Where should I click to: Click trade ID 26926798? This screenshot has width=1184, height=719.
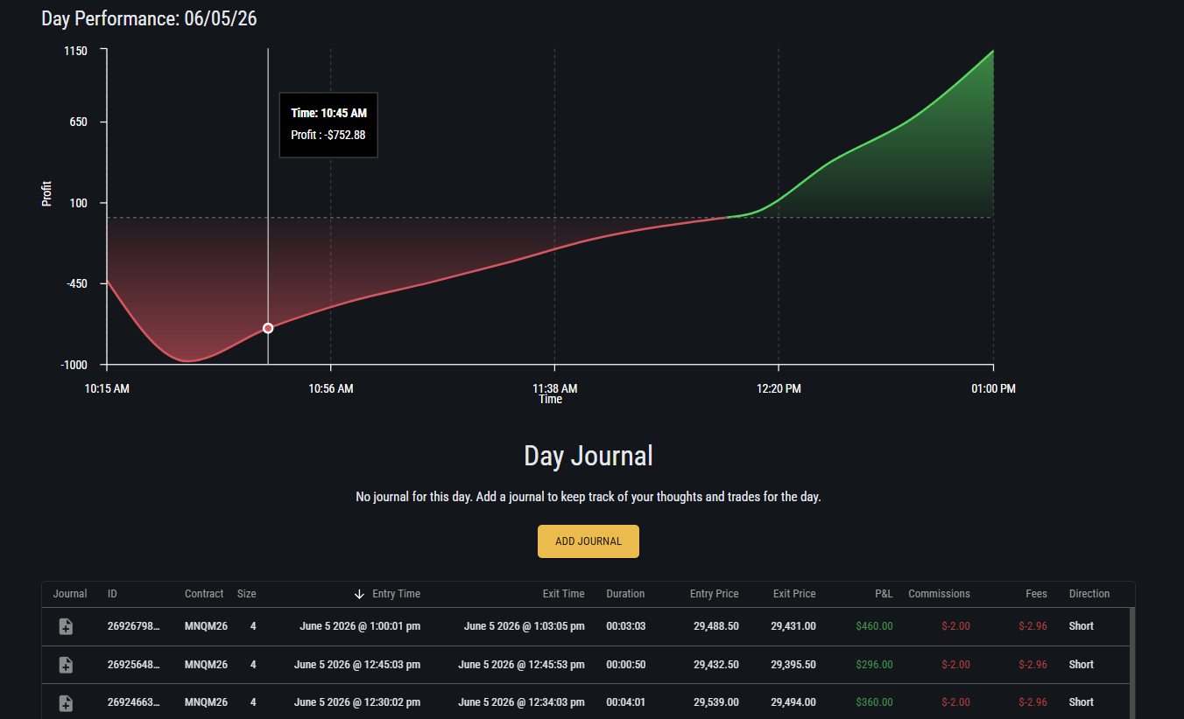[x=134, y=626]
